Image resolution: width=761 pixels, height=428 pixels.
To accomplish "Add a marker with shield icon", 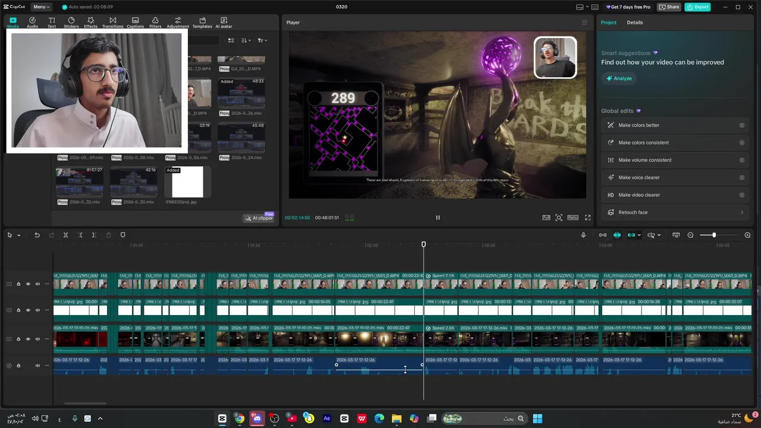I will 122,235.
